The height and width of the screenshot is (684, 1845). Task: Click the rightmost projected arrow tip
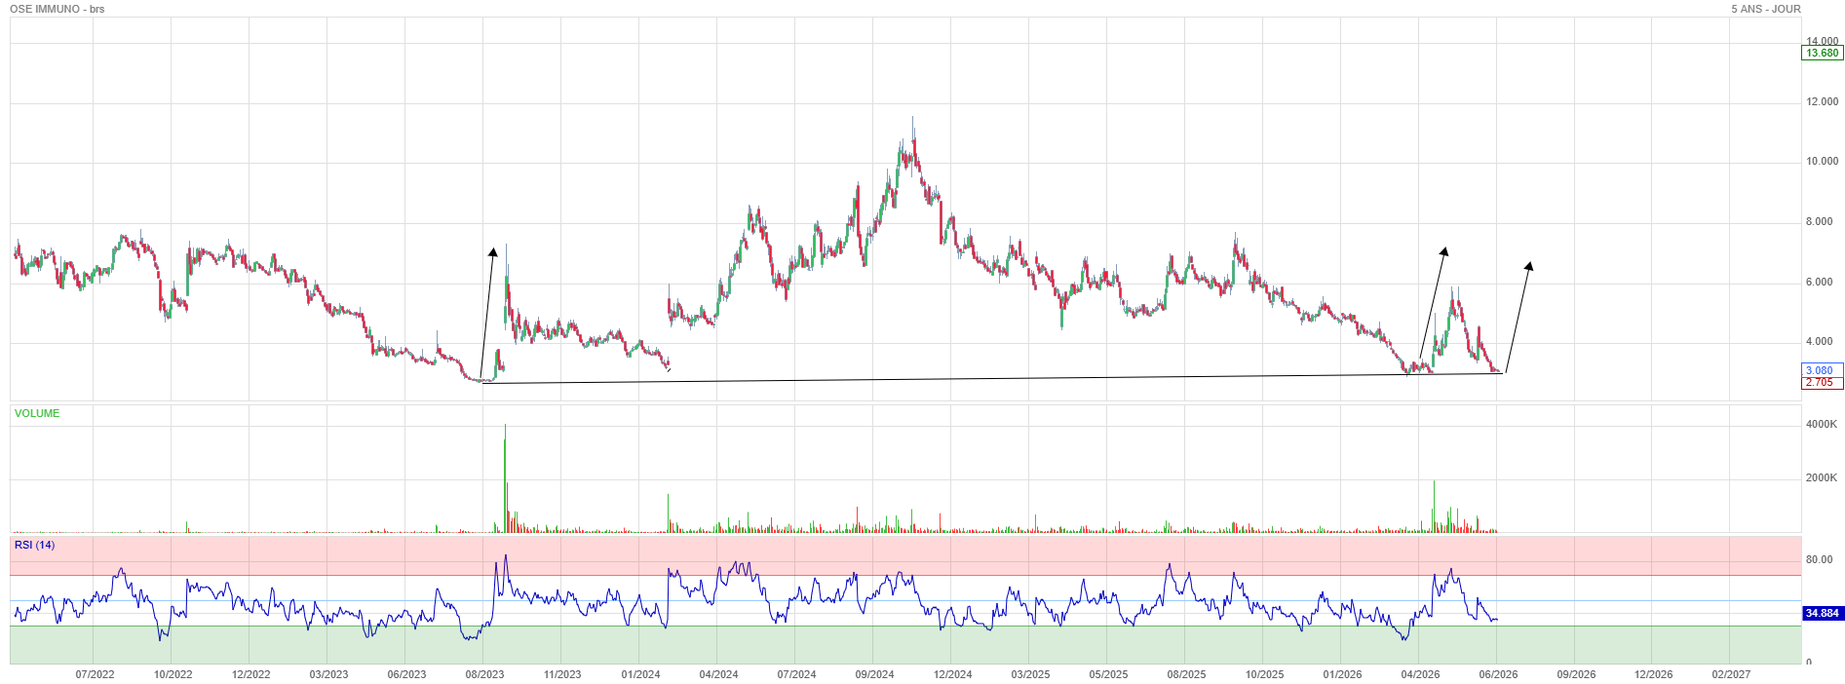tap(1529, 266)
